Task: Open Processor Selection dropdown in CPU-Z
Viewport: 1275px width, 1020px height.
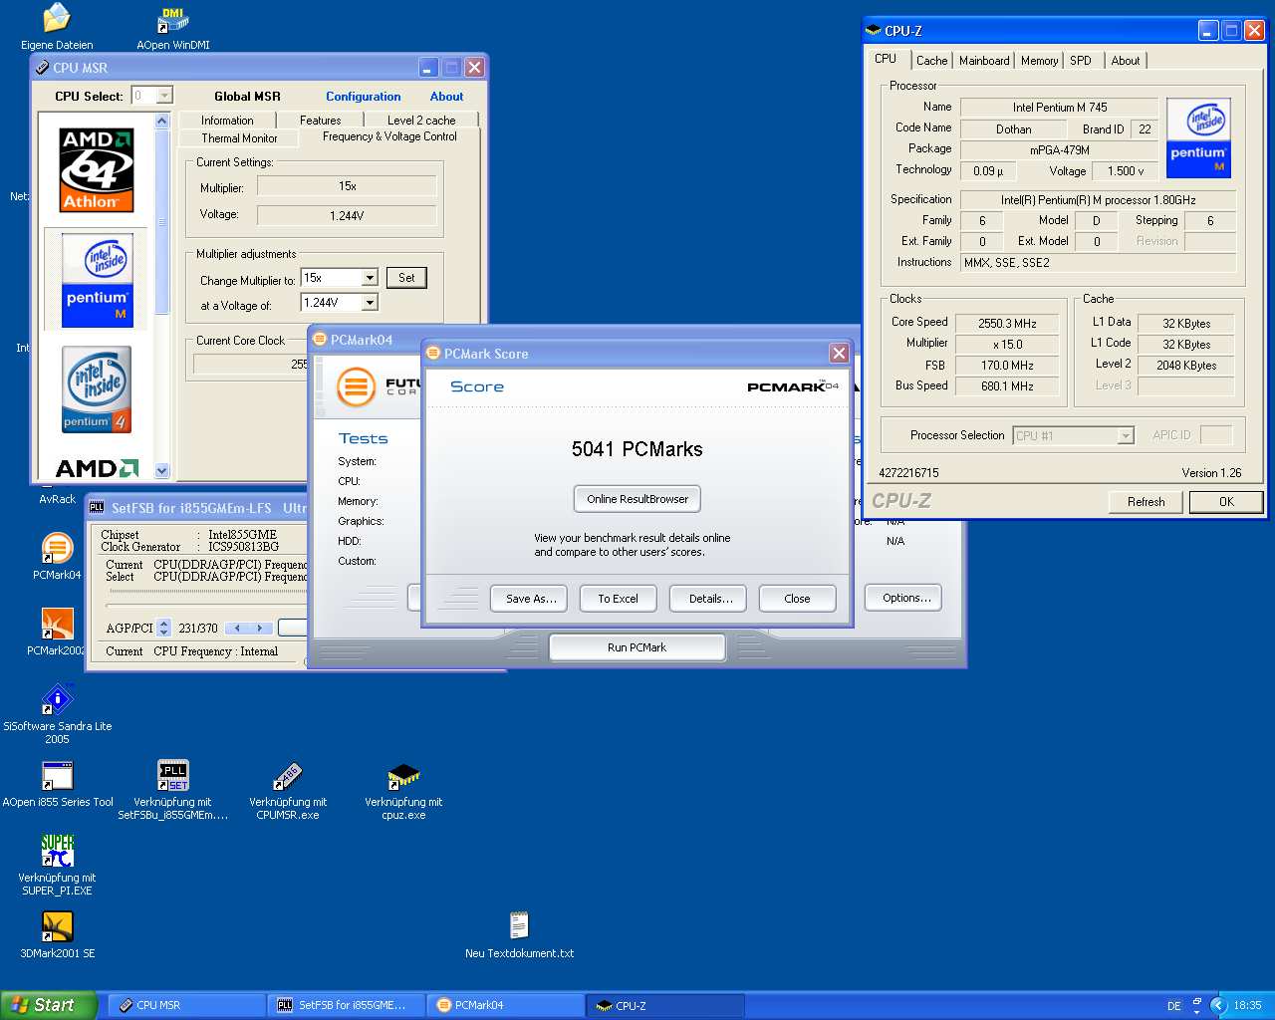Action: [1126, 435]
